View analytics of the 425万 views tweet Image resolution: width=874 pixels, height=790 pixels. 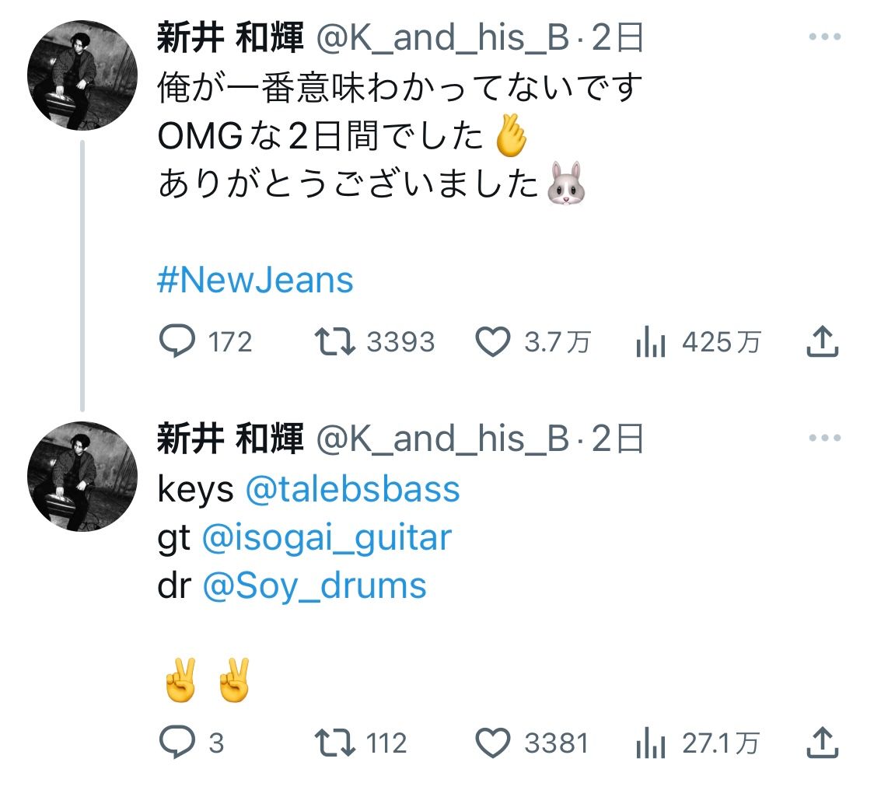tap(650, 342)
